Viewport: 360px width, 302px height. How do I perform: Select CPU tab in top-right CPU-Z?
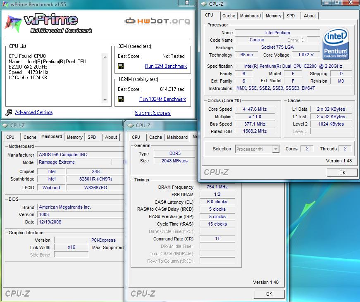(209, 15)
